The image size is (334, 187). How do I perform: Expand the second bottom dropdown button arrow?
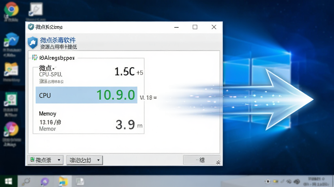(98, 160)
